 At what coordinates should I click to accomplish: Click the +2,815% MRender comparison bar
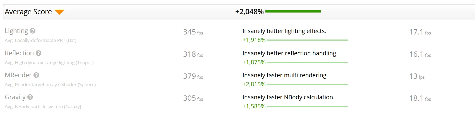pos(307,84)
